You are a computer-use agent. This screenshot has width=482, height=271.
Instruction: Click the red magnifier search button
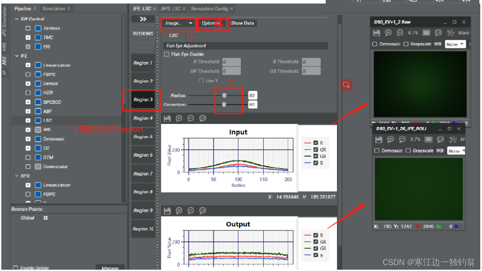(x=346, y=85)
